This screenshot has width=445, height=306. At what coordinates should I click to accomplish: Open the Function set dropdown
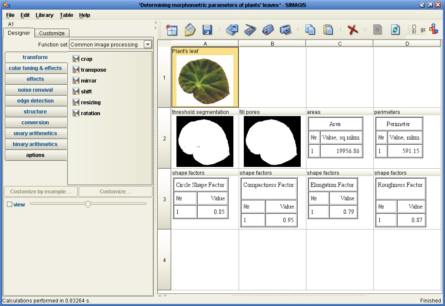[x=148, y=44]
